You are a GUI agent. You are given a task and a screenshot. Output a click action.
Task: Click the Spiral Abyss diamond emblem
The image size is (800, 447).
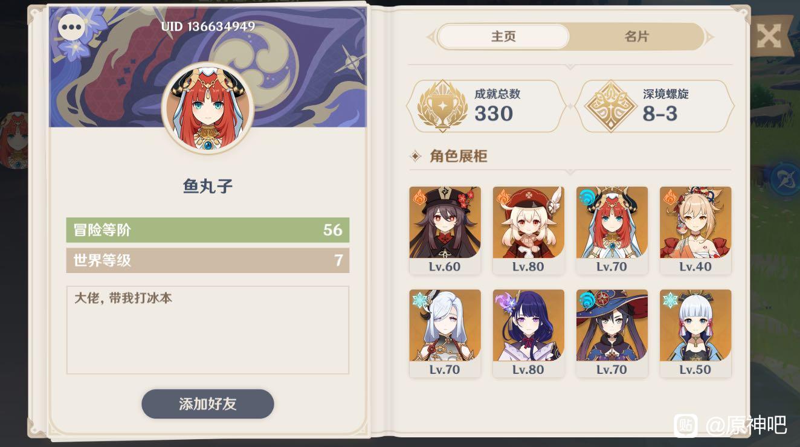click(x=611, y=106)
